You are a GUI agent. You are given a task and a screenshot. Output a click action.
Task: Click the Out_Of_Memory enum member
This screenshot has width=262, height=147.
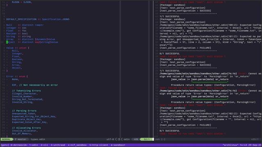[22, 134]
